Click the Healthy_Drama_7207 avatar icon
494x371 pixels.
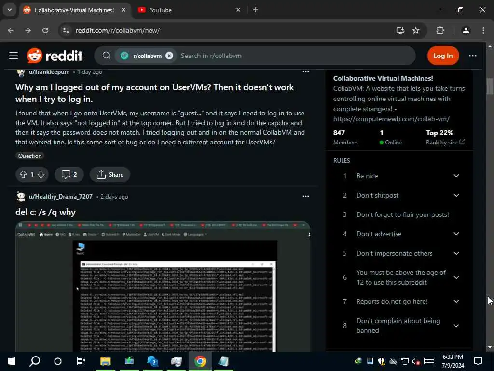[21, 197]
